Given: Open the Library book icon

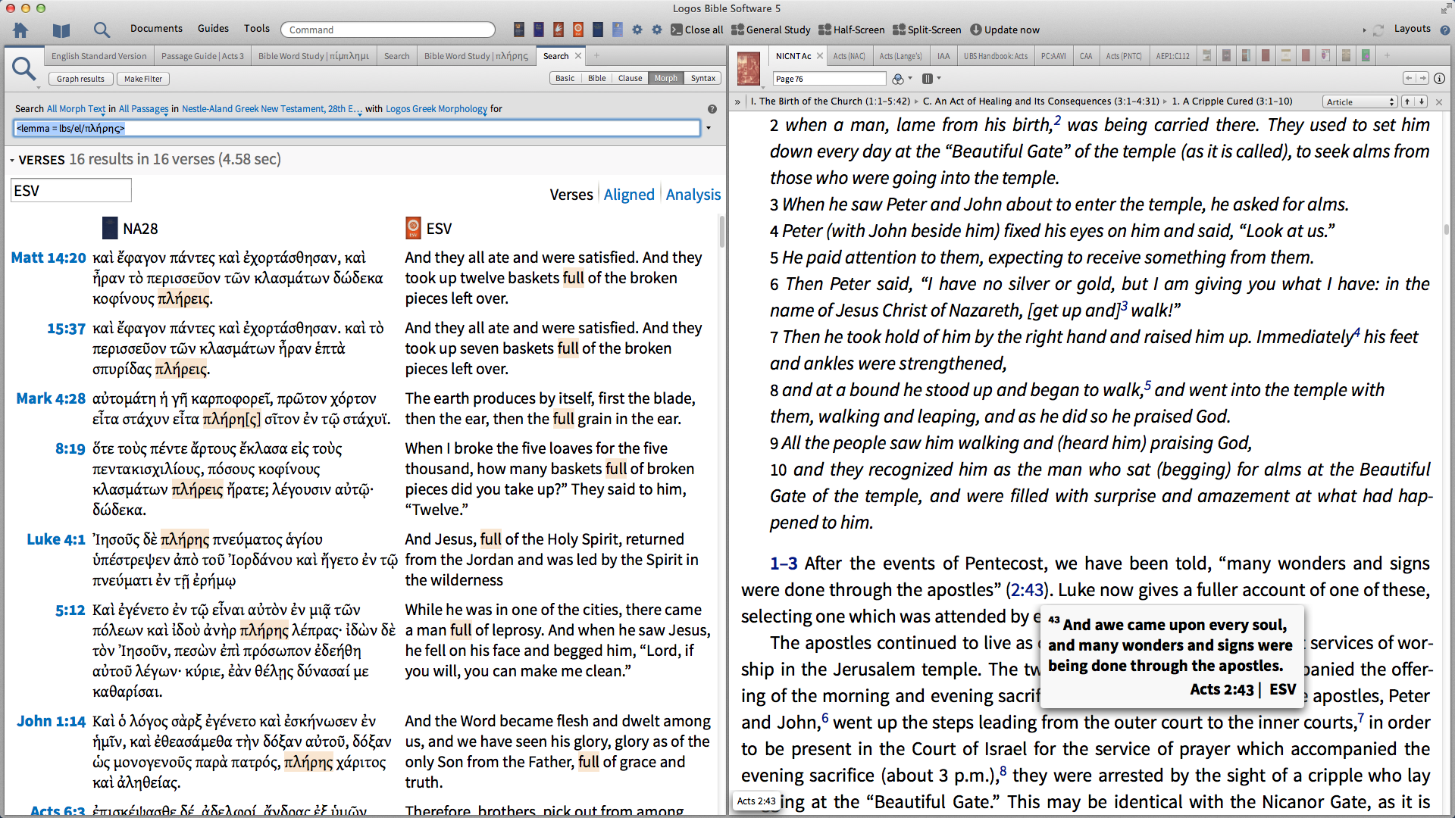Looking at the screenshot, I should pos(61,30).
